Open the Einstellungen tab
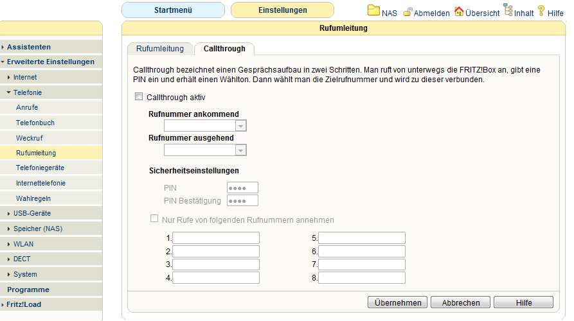This screenshot has width=574, height=321. tap(282, 10)
